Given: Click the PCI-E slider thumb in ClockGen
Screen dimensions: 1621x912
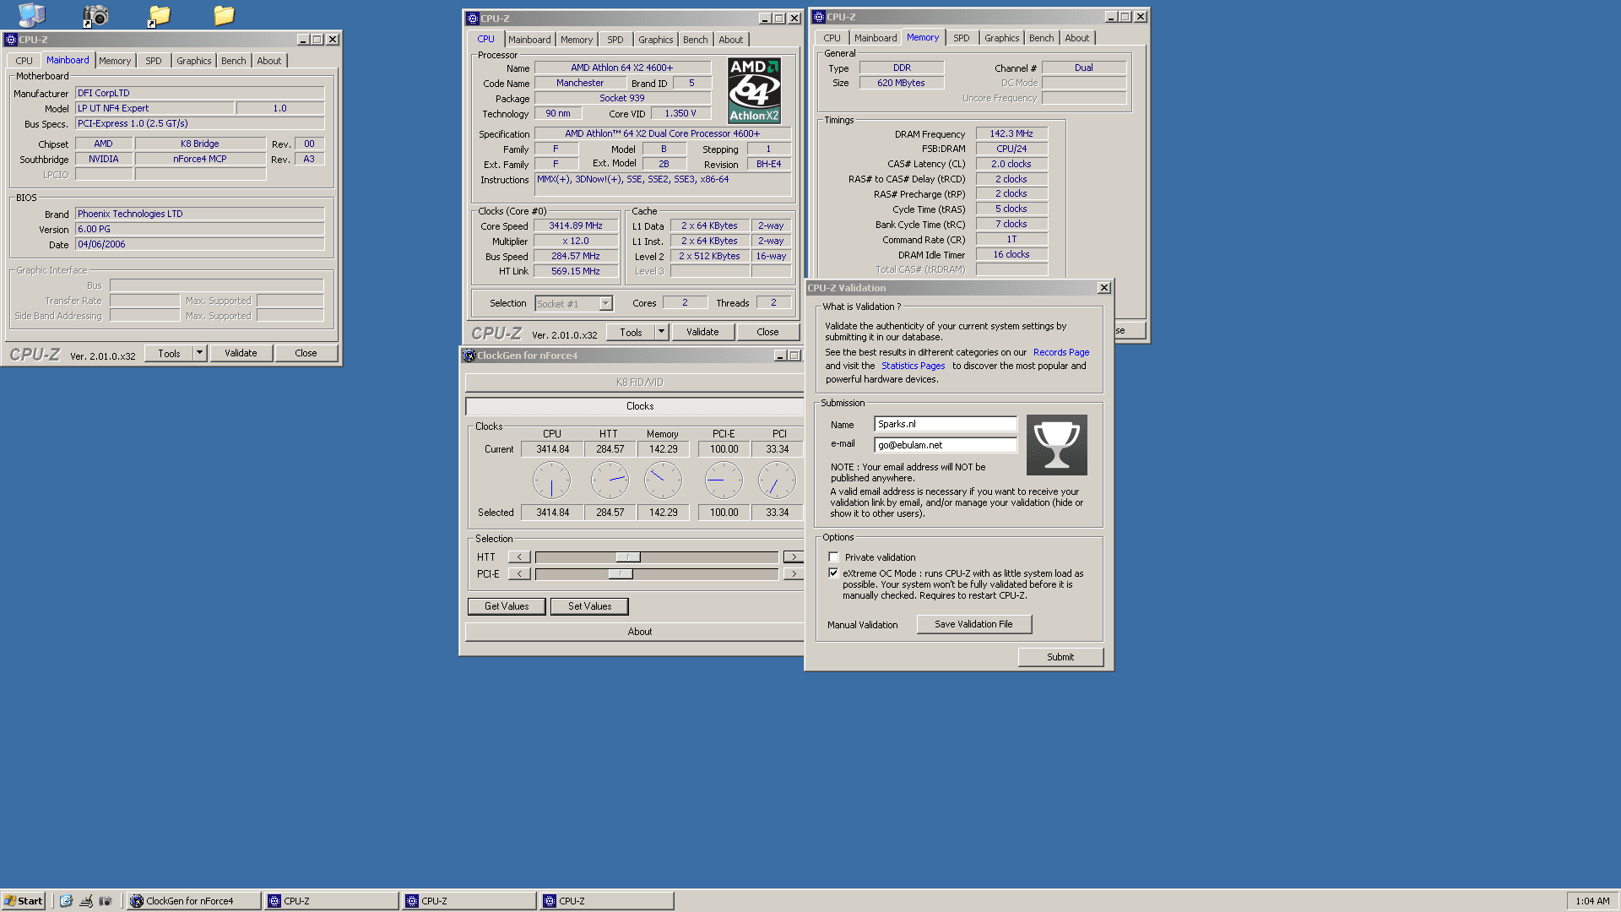Looking at the screenshot, I should 621,574.
